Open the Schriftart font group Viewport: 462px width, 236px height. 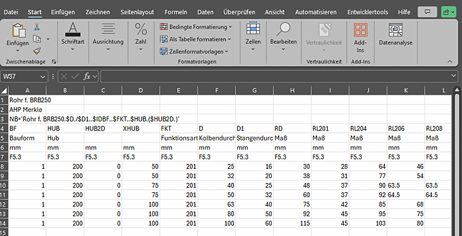73,36
